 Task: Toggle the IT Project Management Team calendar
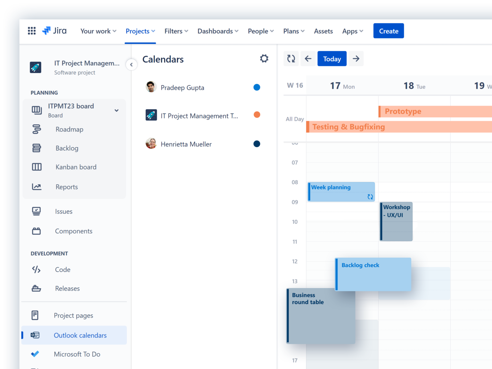(x=257, y=115)
